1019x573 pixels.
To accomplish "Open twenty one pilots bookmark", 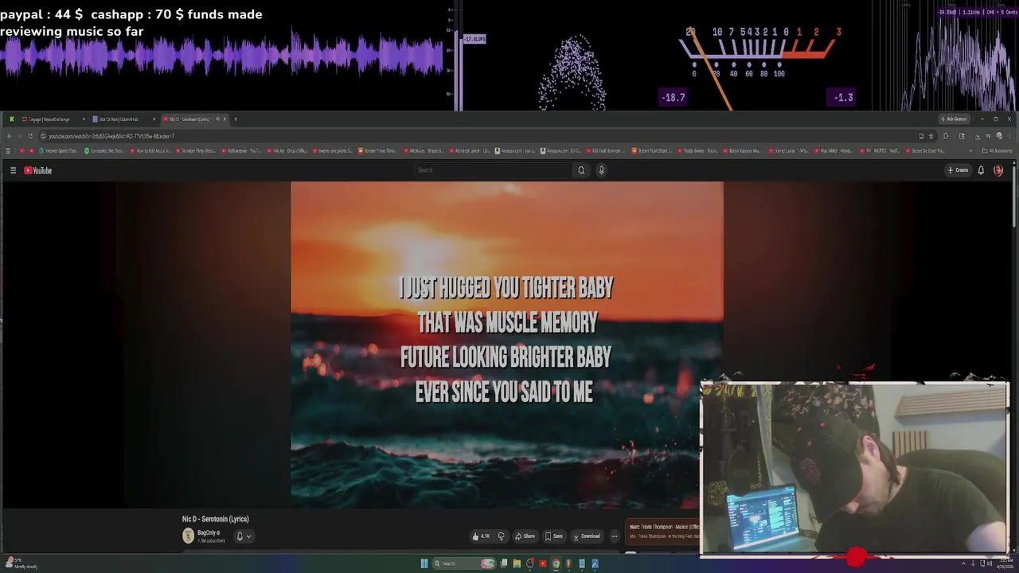I will 333,150.
